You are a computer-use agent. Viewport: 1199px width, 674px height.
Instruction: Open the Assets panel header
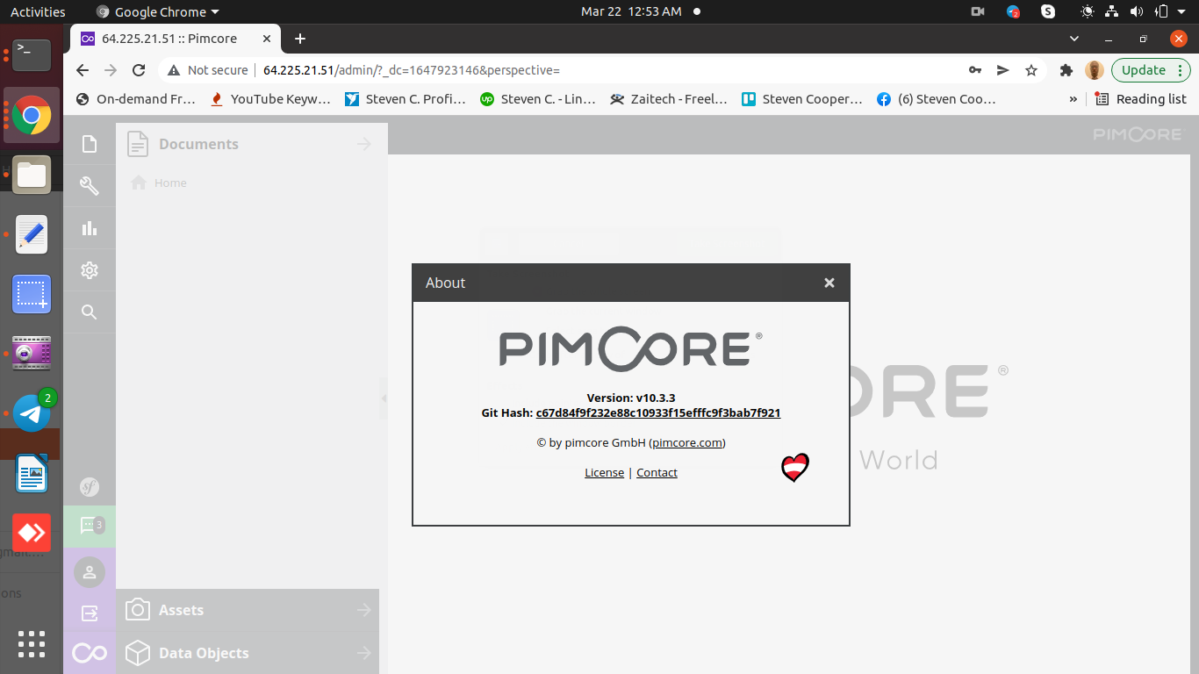[248, 610]
